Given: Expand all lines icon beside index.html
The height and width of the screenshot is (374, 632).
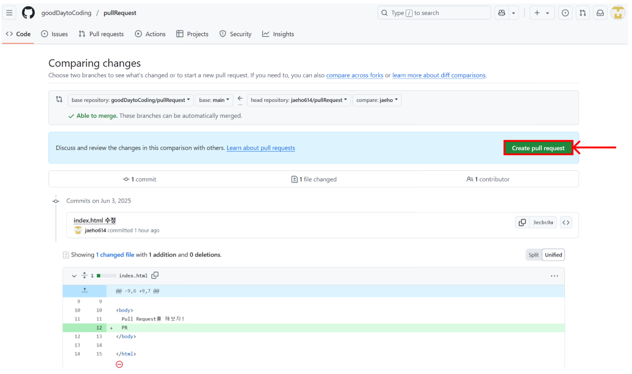Looking at the screenshot, I should [x=84, y=275].
